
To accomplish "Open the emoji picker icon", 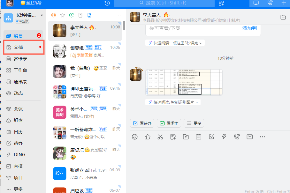I will tap(135, 137).
